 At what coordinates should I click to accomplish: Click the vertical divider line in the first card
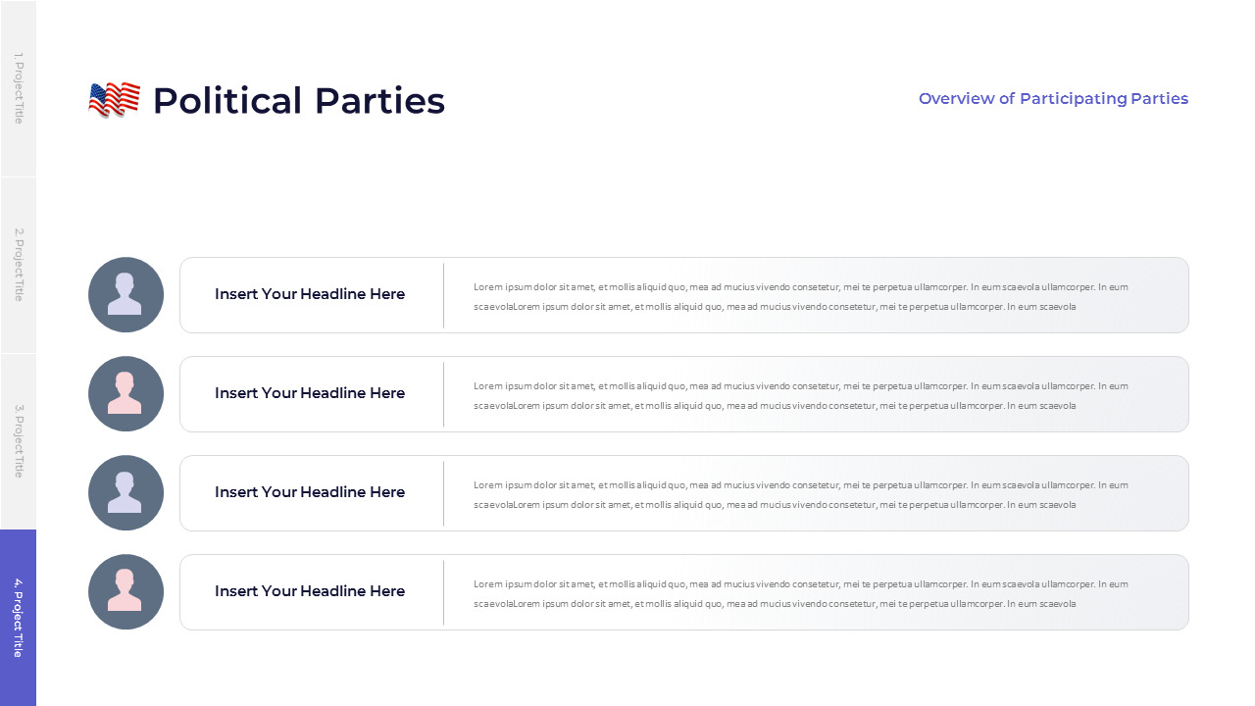click(x=443, y=295)
